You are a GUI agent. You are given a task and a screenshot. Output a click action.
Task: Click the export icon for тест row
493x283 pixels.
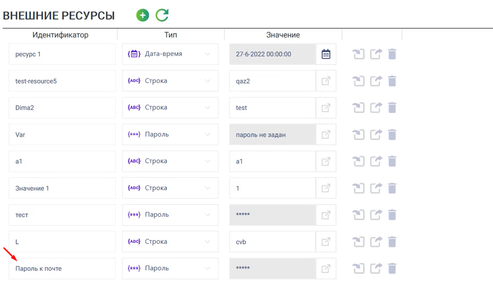(376, 215)
